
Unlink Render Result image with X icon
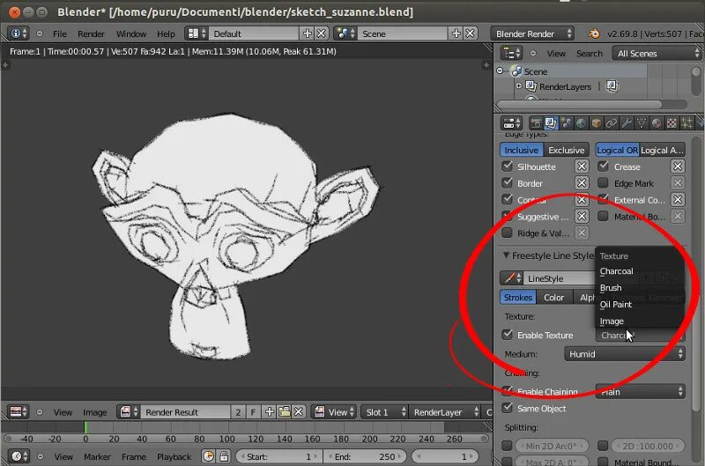point(298,411)
